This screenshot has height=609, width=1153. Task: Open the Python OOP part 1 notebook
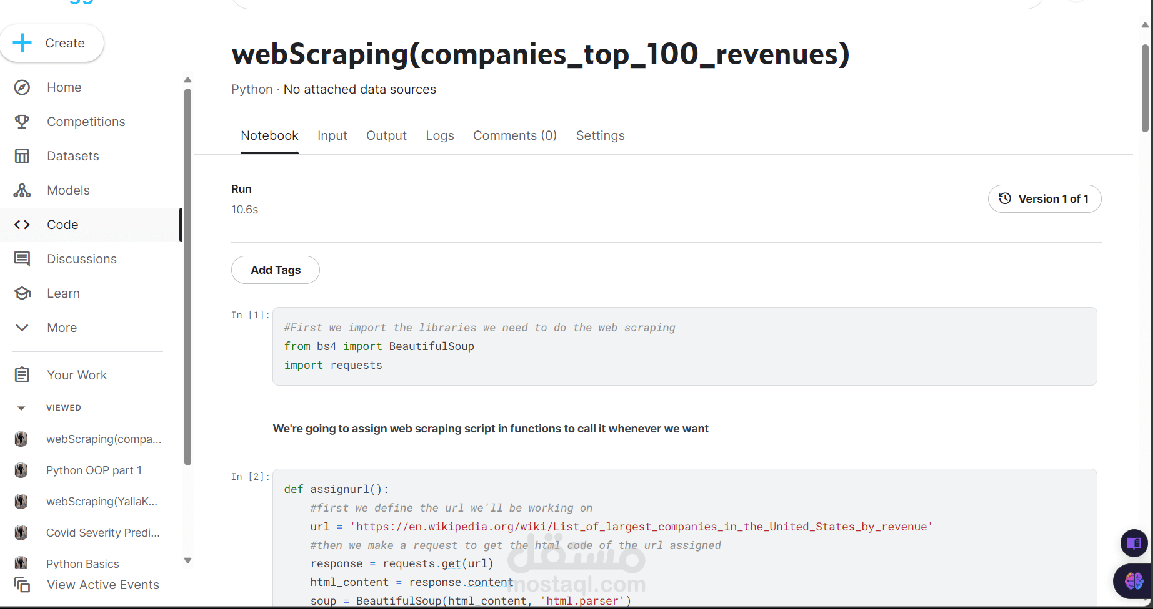(94, 470)
